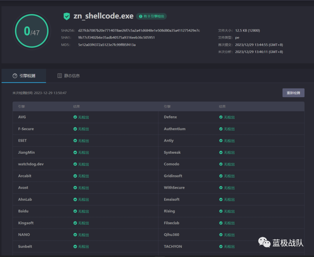Select the watchdog.dev engine name

click(31, 164)
